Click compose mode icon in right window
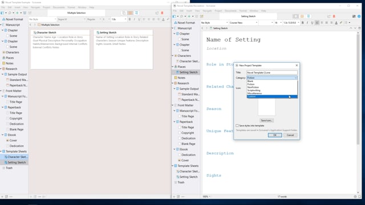The width and height of the screenshot is (365, 205). click(354, 17)
